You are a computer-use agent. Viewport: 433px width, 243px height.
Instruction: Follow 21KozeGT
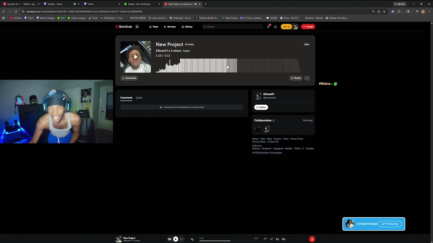tap(261, 107)
